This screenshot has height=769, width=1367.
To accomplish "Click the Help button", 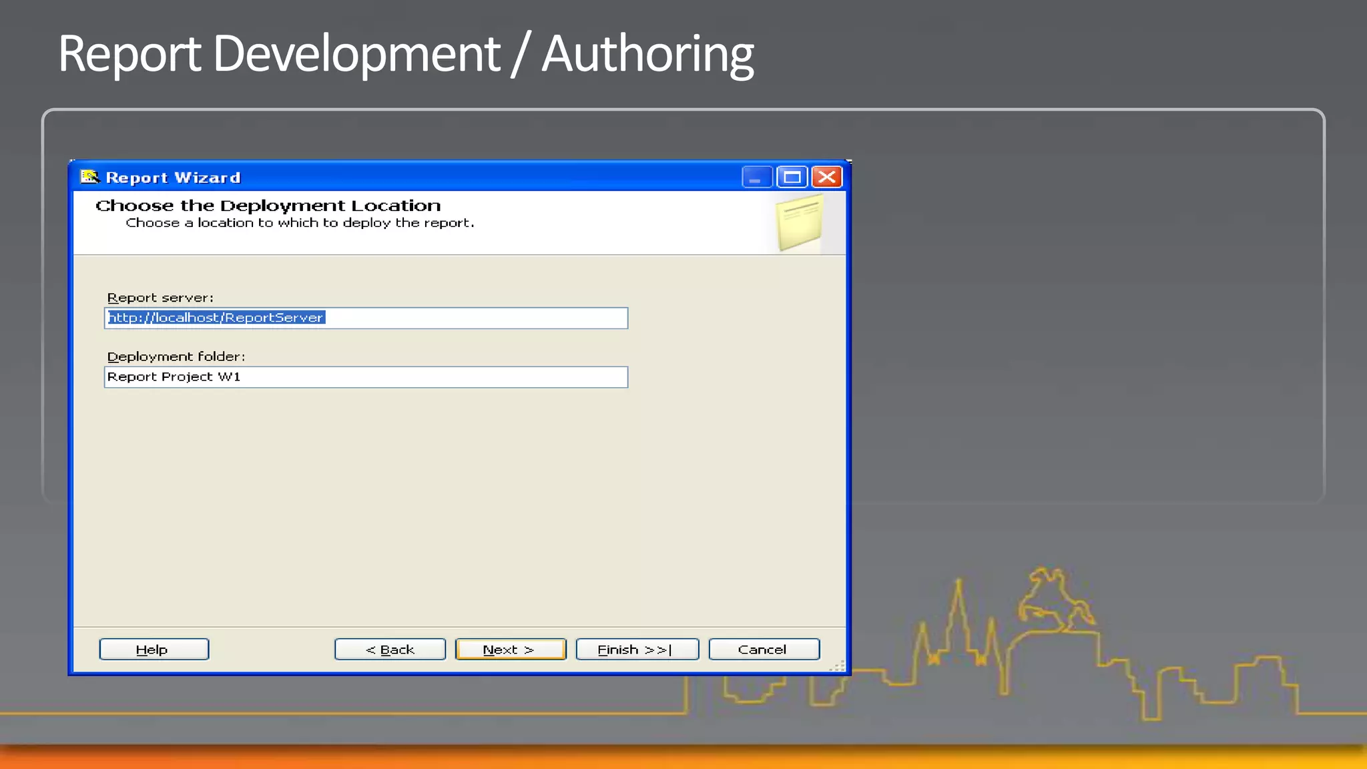I will tap(154, 650).
